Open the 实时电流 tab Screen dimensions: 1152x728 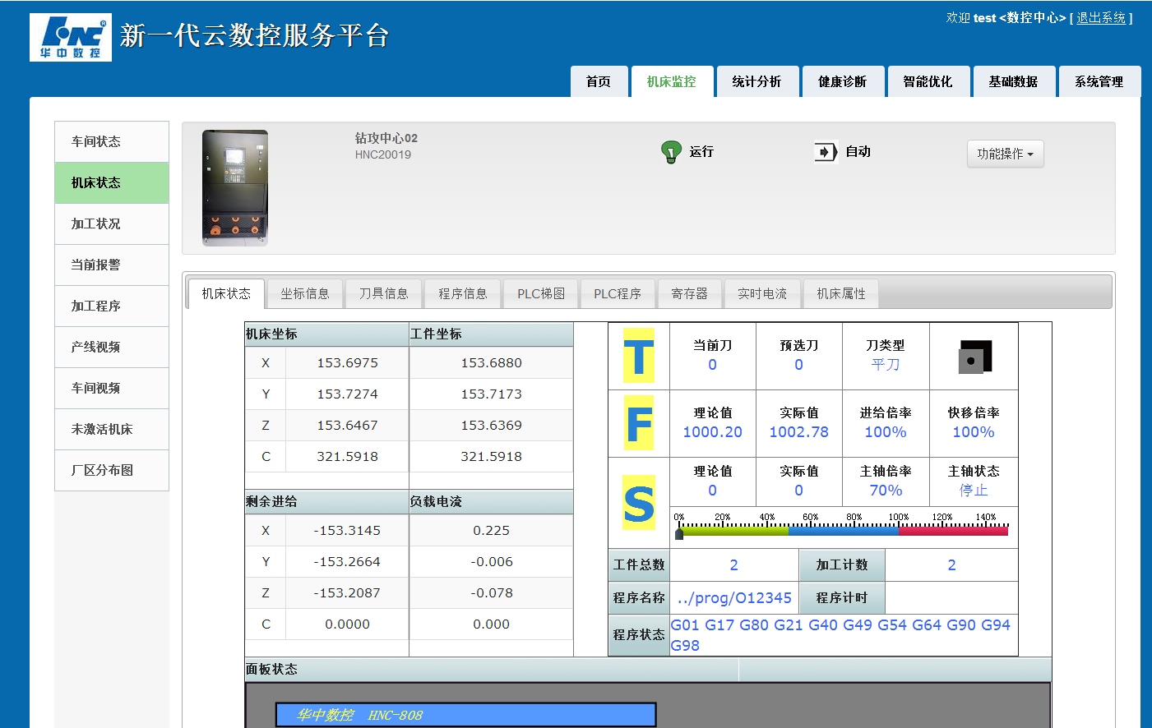[x=761, y=293]
